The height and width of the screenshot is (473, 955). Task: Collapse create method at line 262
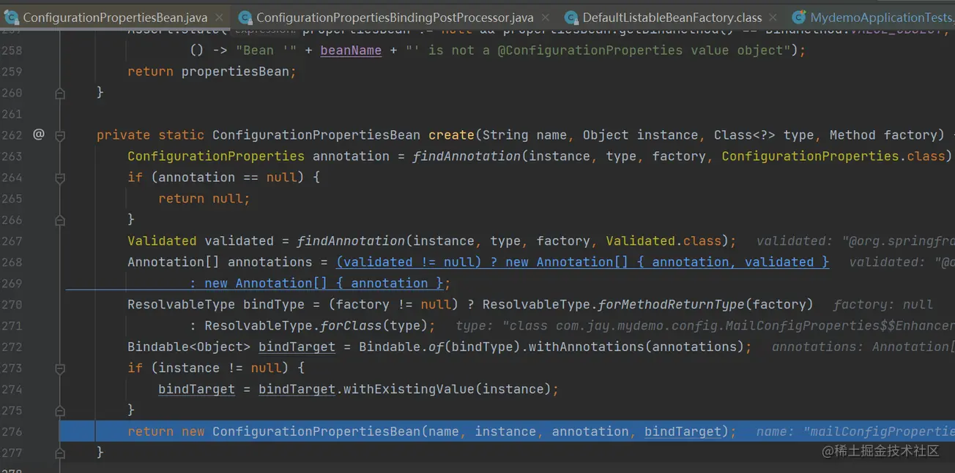[x=60, y=135]
